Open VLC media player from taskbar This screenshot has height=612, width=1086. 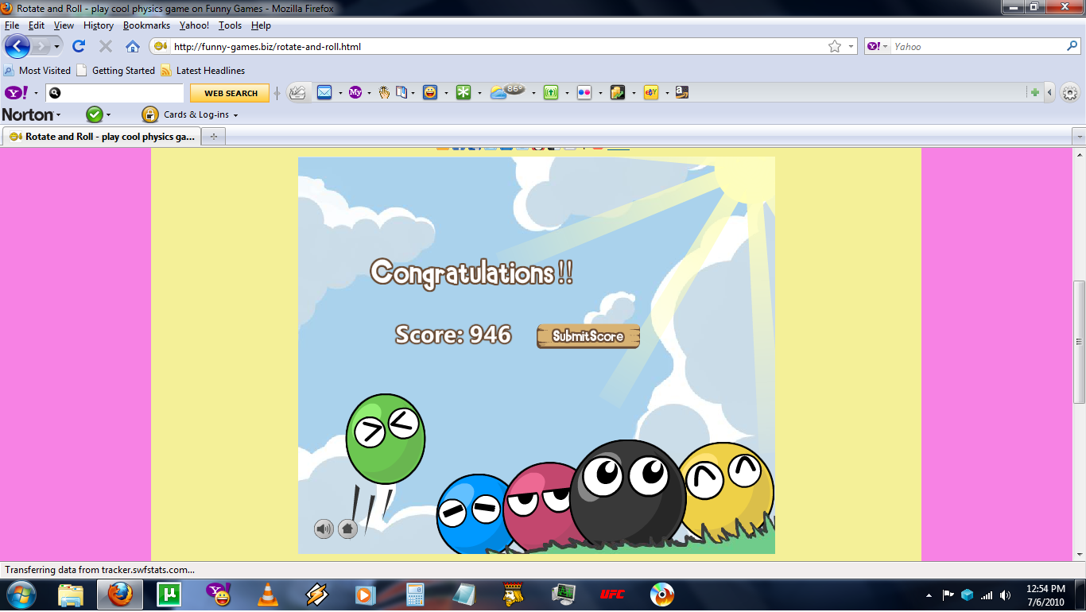269,595
